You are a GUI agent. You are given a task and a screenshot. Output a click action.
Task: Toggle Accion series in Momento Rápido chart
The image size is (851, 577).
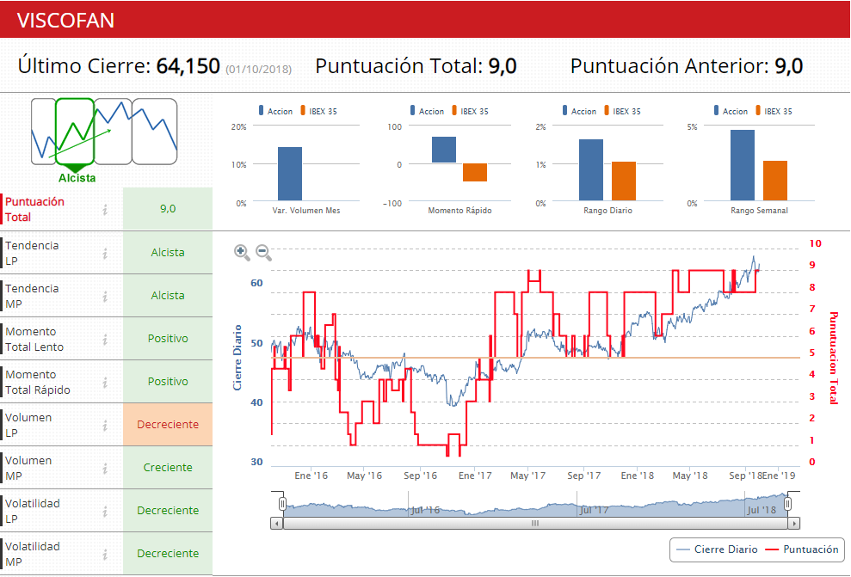[427, 111]
